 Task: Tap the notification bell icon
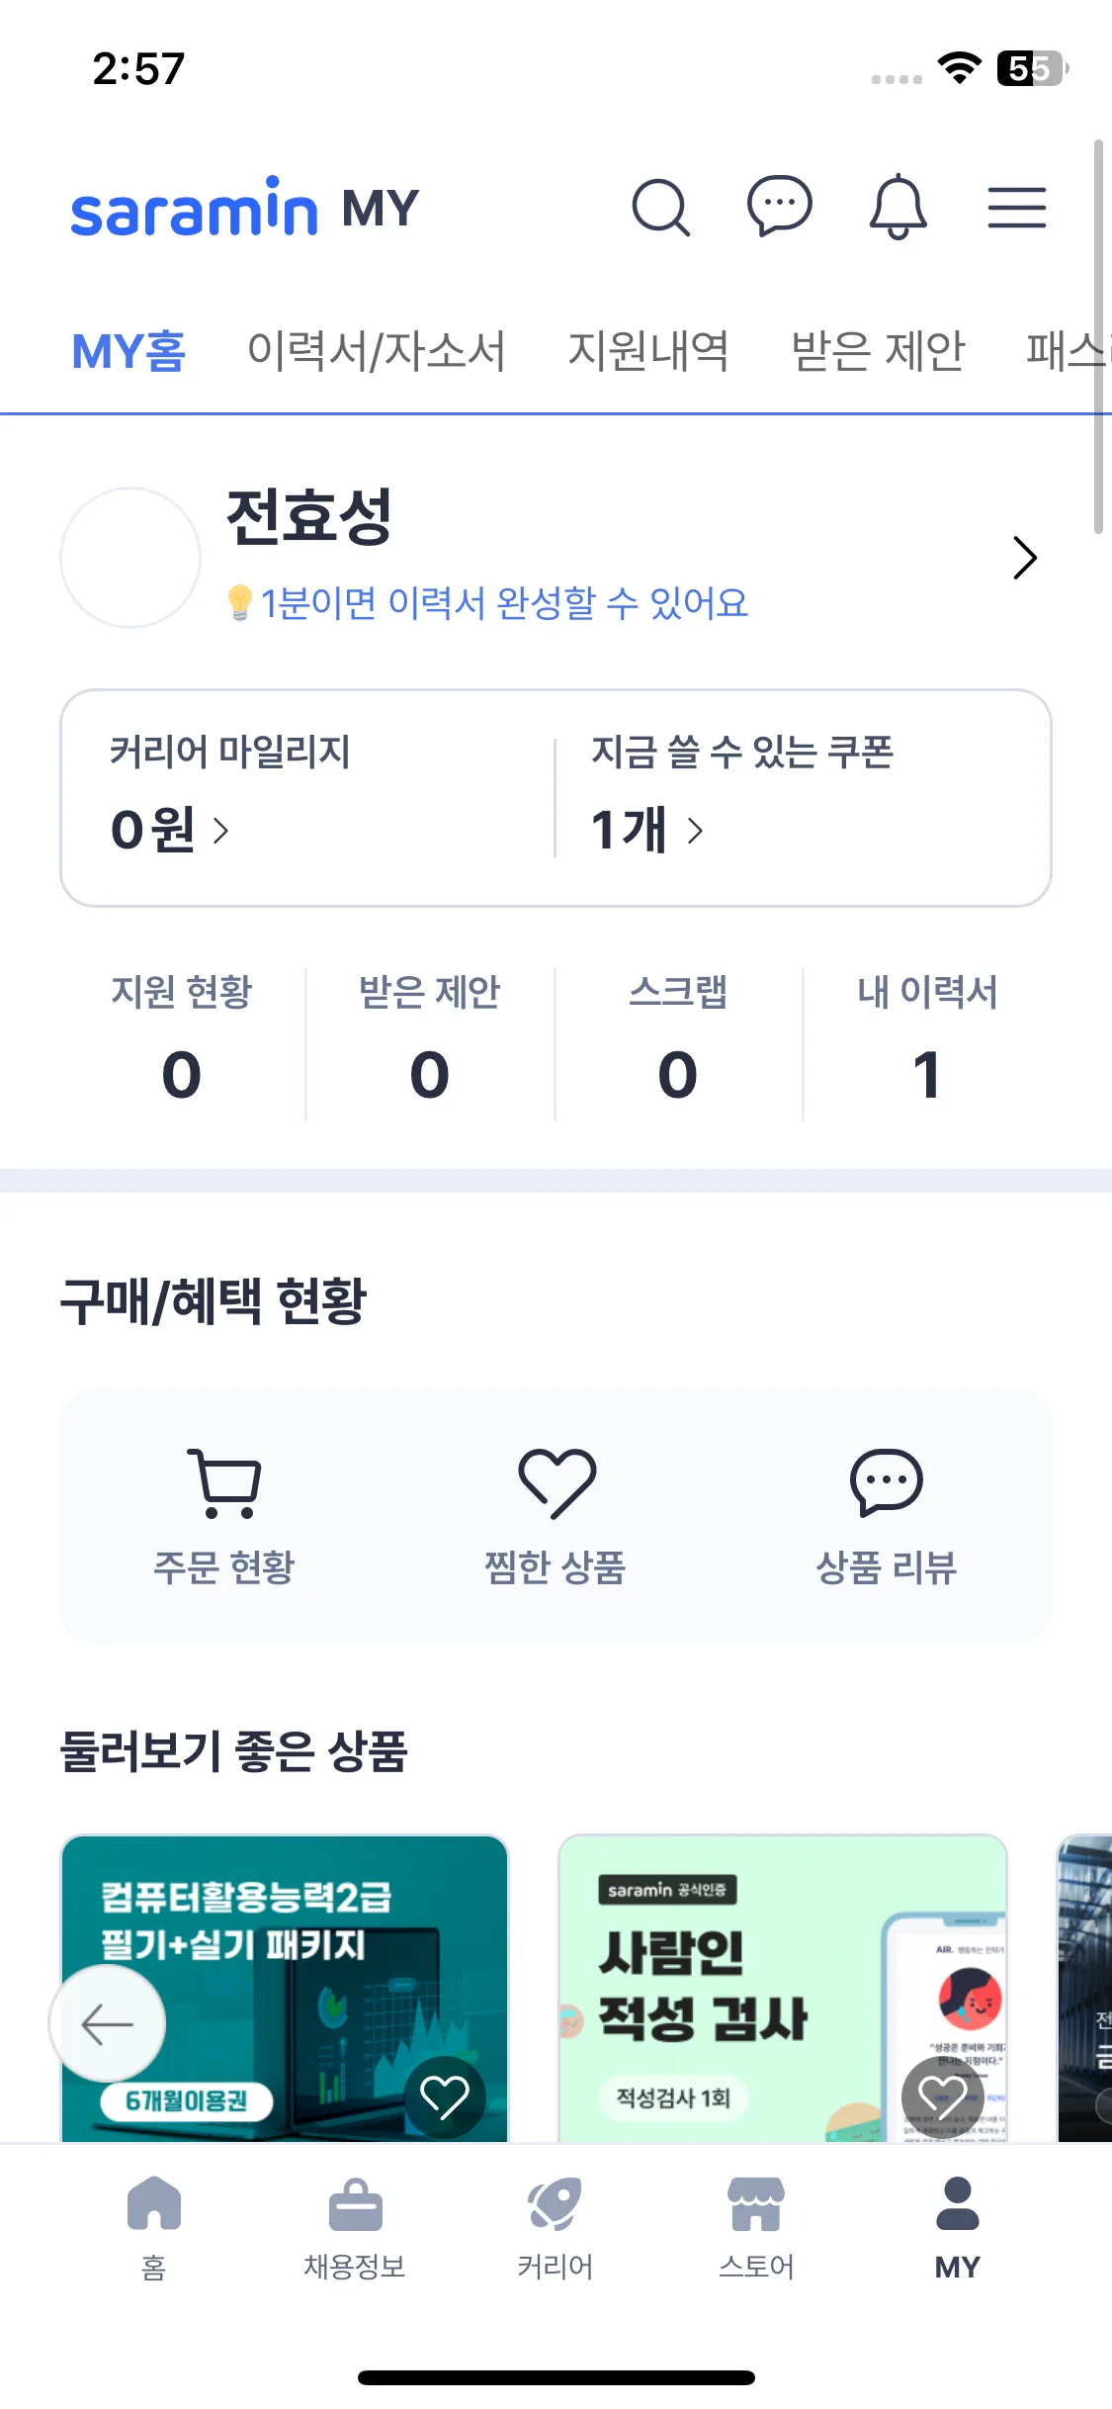tap(898, 207)
